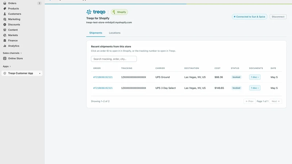This screenshot has height=164, width=292.
Task: Expand 1 doc dropdown in UPS Ground row
Action: (x=255, y=77)
